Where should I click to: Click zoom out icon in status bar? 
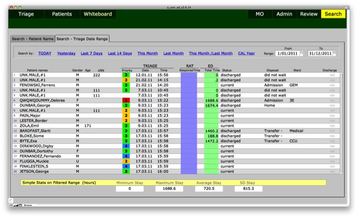click(x=15, y=205)
